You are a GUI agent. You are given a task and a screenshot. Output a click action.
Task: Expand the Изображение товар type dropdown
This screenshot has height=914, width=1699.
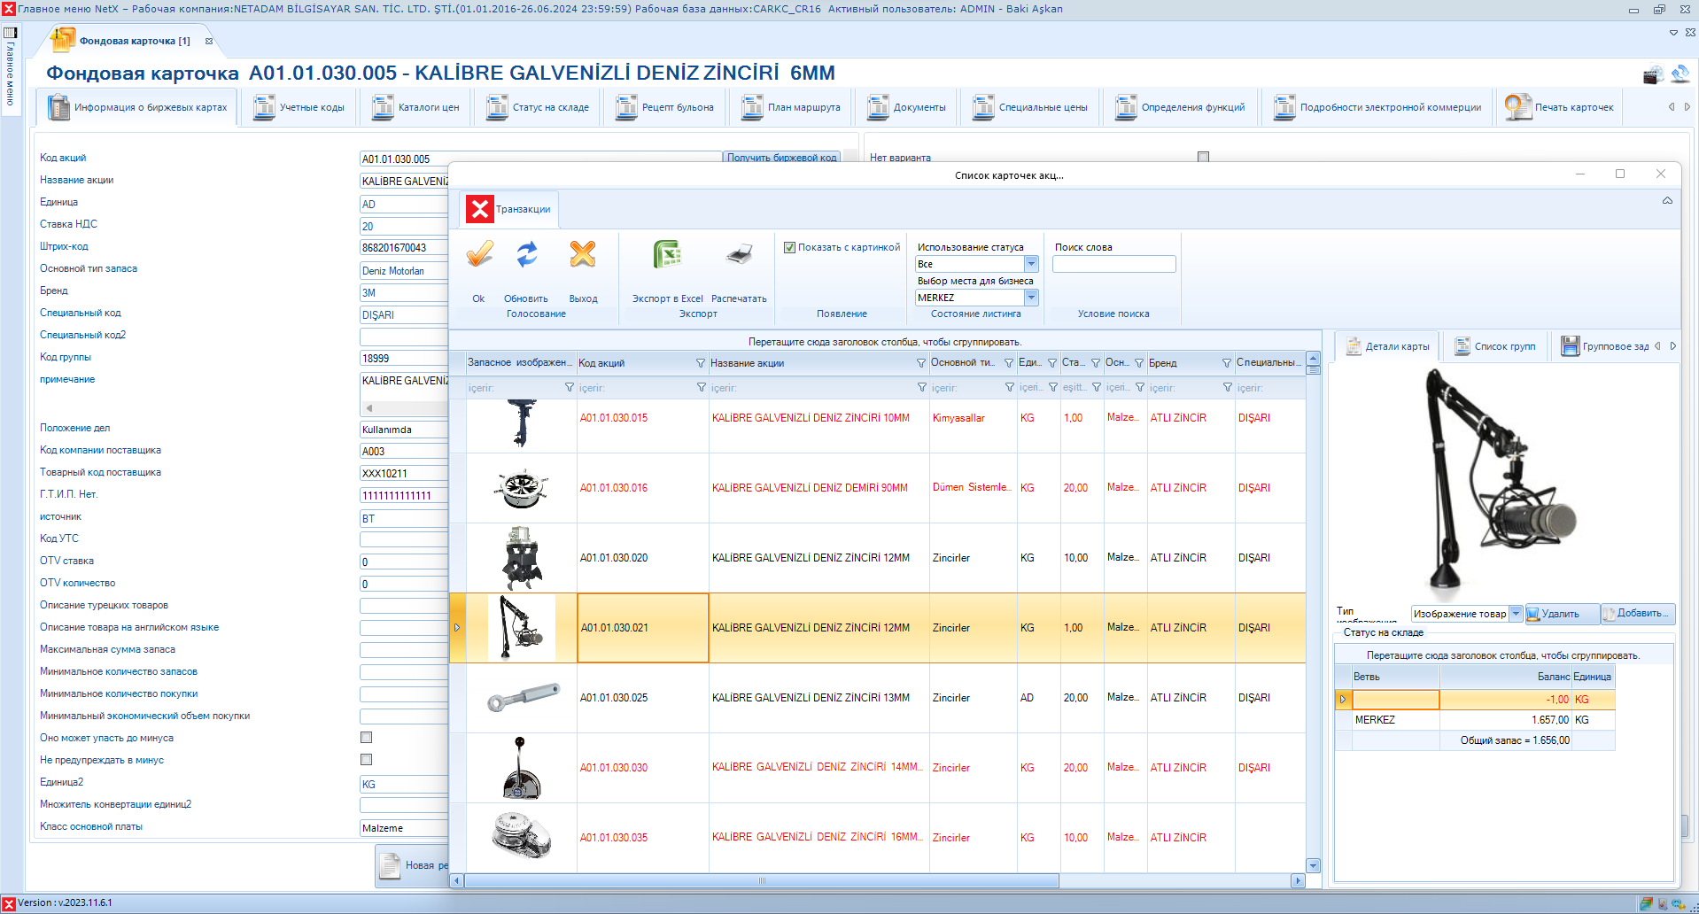(x=1516, y=614)
